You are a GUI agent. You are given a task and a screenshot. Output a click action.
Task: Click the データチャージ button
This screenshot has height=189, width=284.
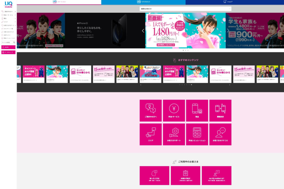coord(8,52)
